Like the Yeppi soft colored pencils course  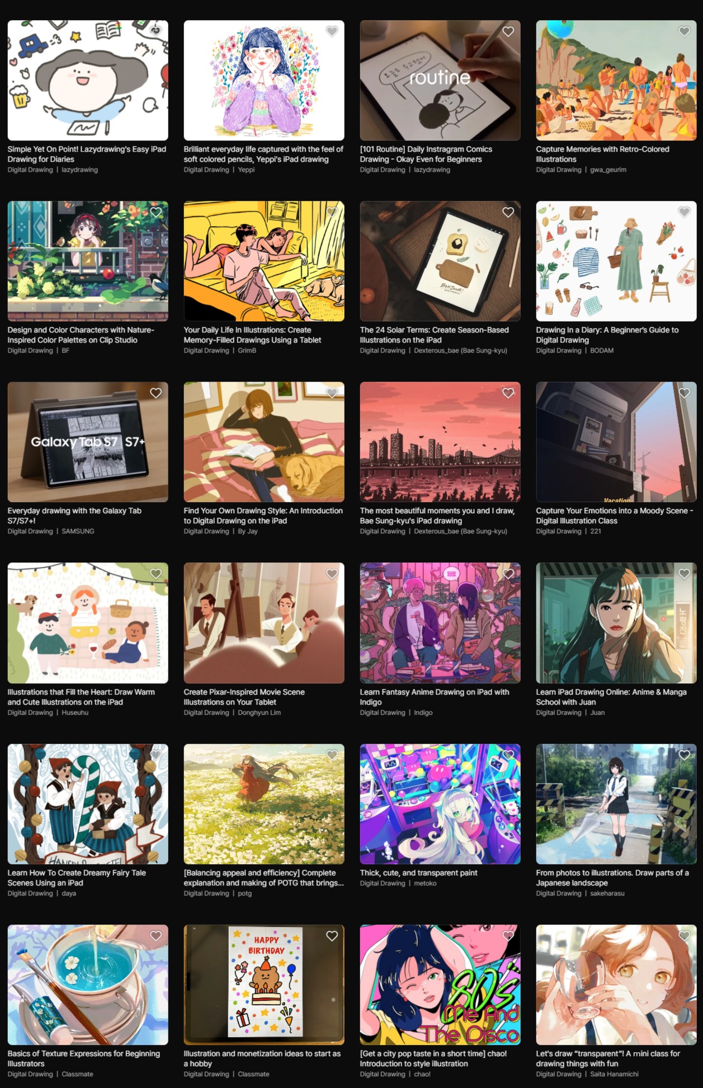click(x=332, y=31)
